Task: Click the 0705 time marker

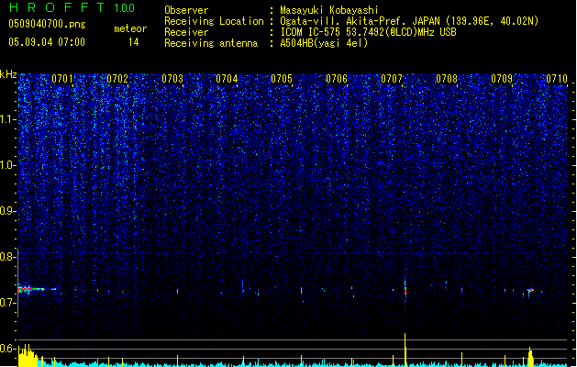Action: click(282, 78)
